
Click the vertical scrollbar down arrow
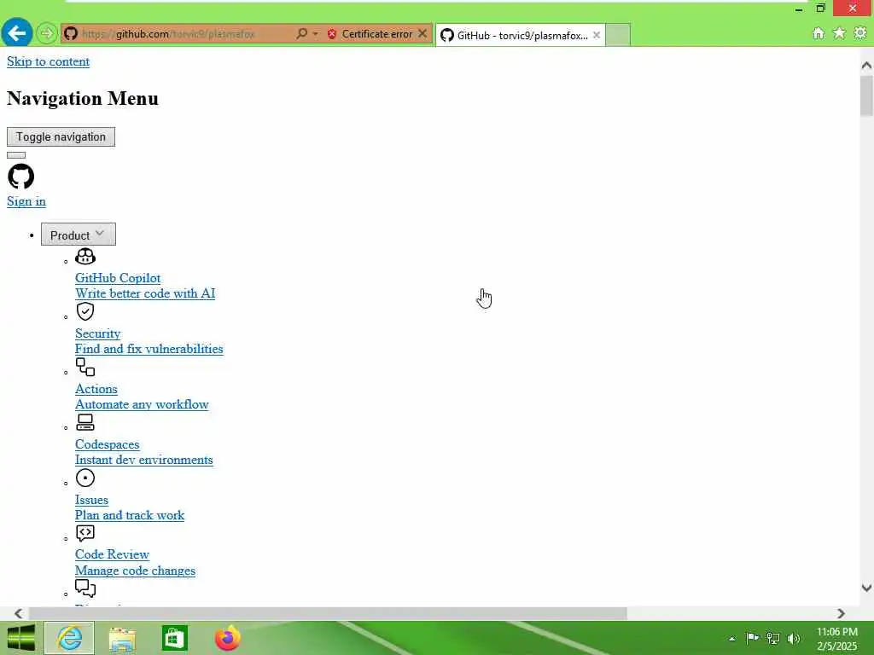[x=866, y=588]
